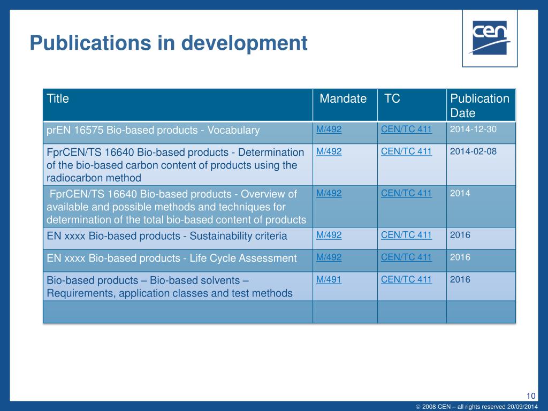Open CEN/TC 411 link in Bio-based solvents row
The height and width of the screenshot is (411, 548).
(406, 279)
